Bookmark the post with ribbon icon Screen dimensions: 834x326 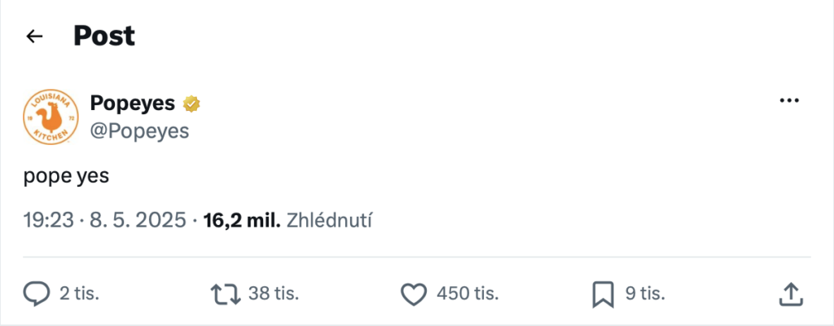(604, 294)
